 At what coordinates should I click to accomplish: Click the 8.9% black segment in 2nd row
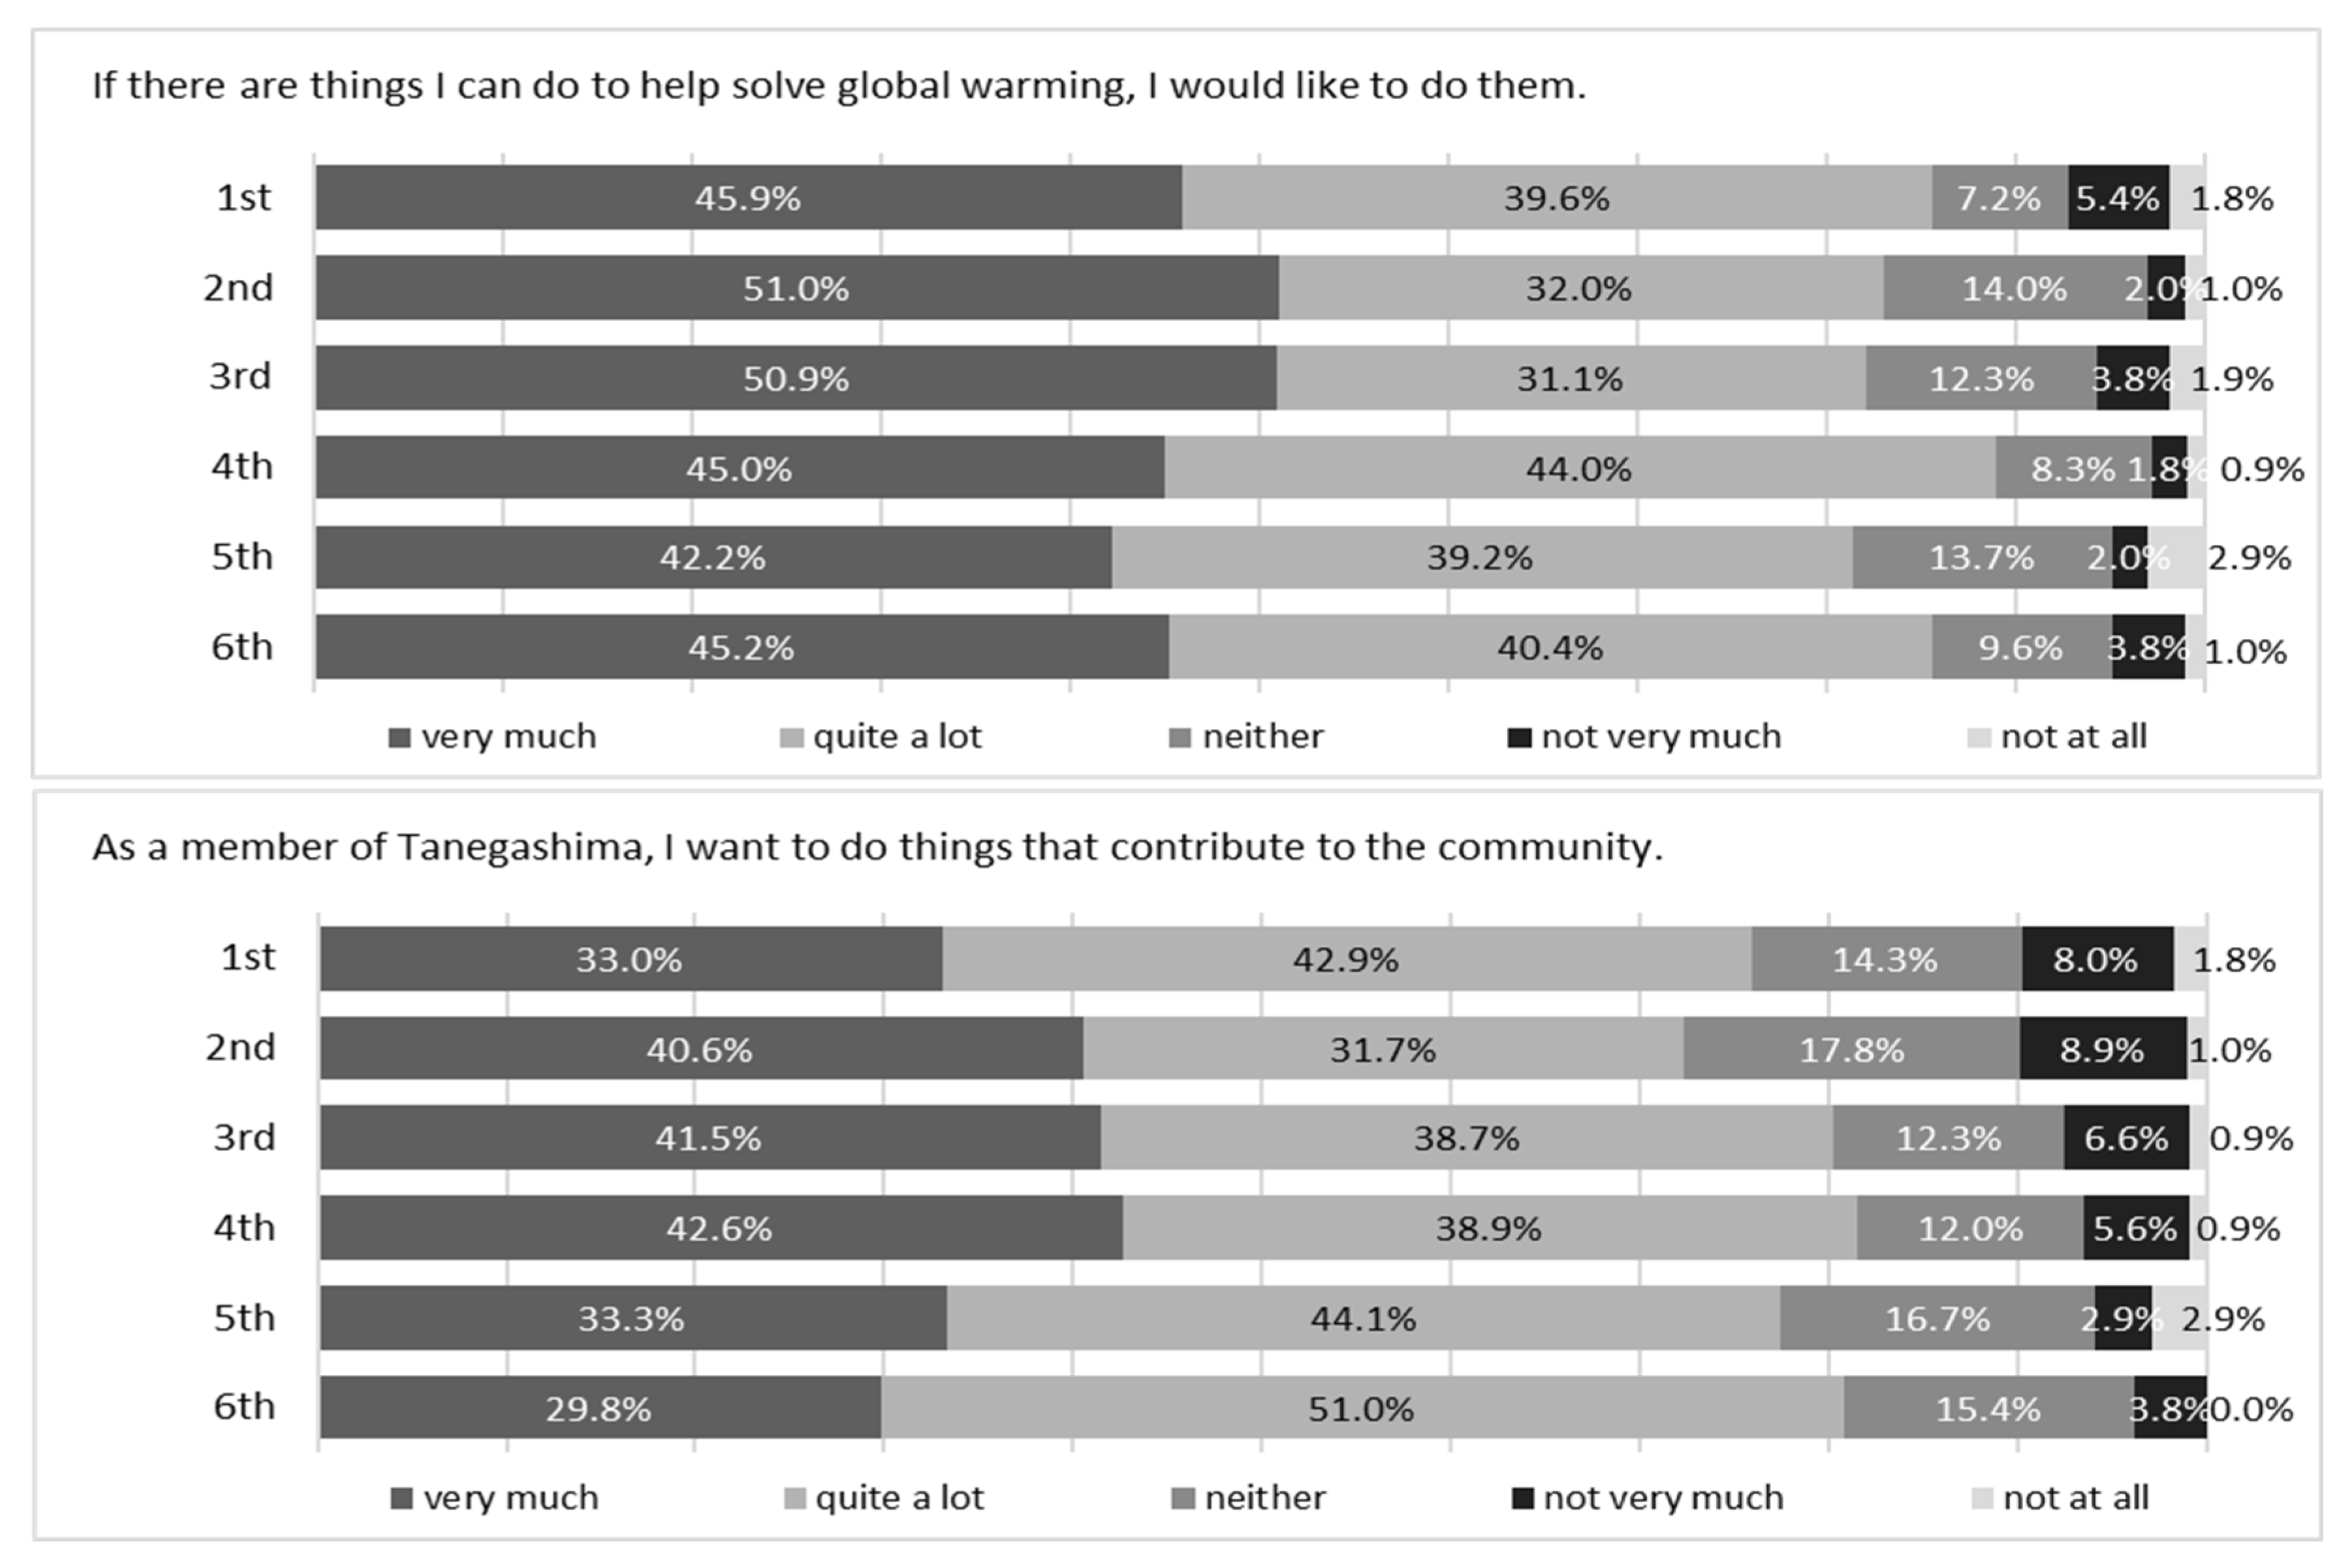(x=2103, y=1048)
